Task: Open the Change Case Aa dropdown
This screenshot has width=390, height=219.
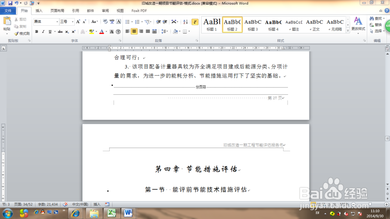Action: [94, 22]
